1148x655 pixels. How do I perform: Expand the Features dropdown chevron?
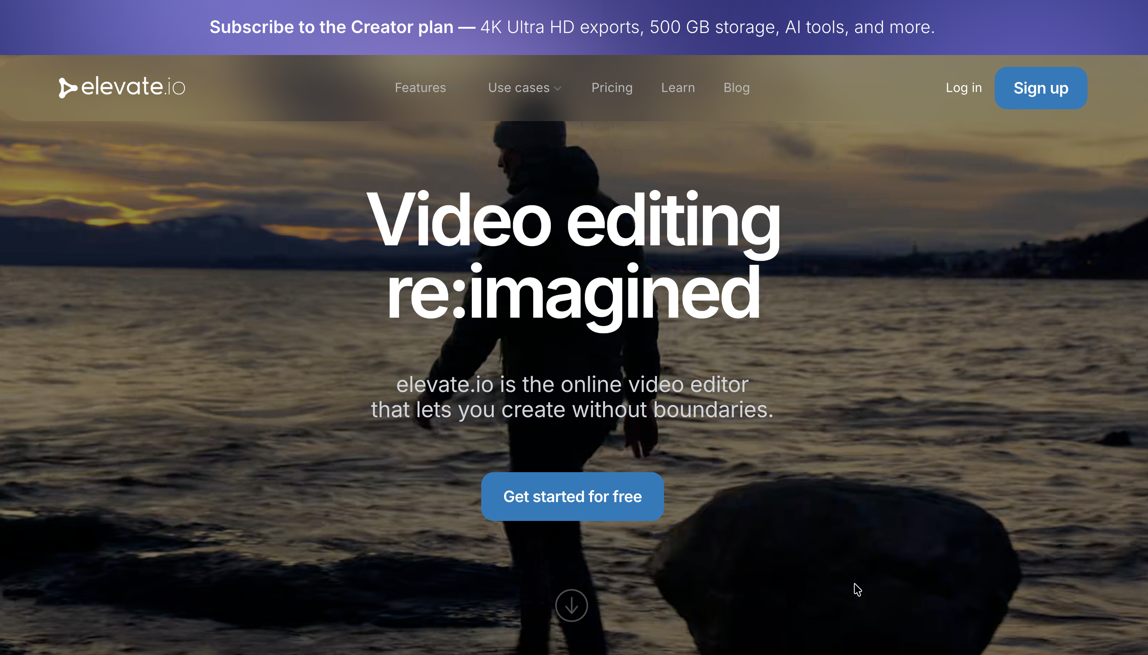click(x=454, y=88)
